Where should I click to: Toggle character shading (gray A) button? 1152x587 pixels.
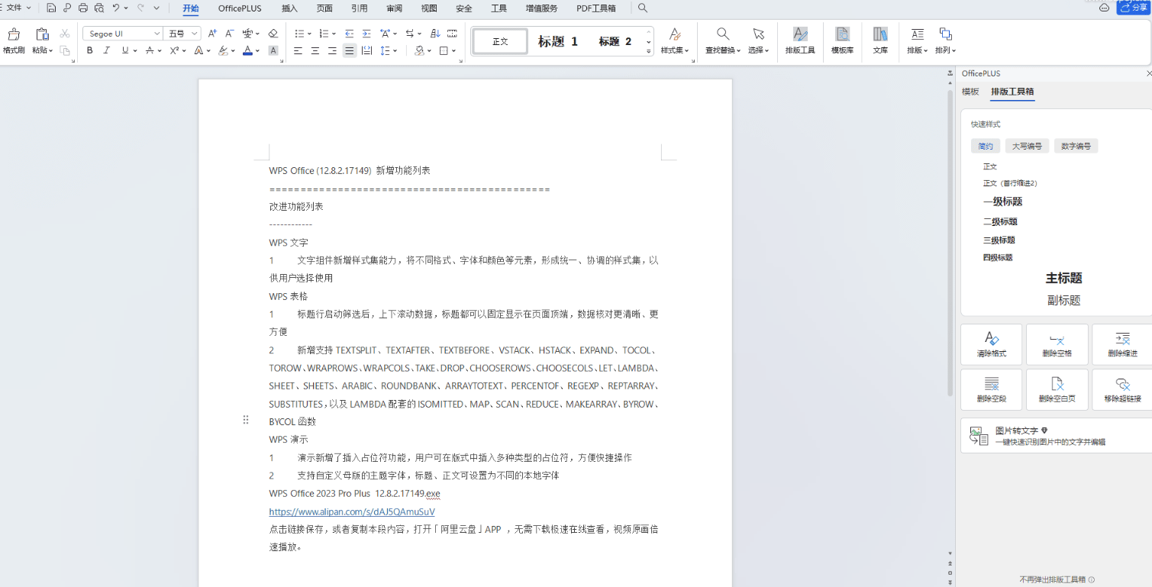273,50
